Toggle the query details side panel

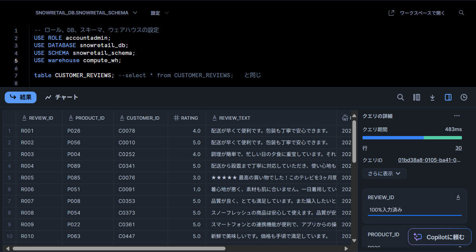pos(448,97)
